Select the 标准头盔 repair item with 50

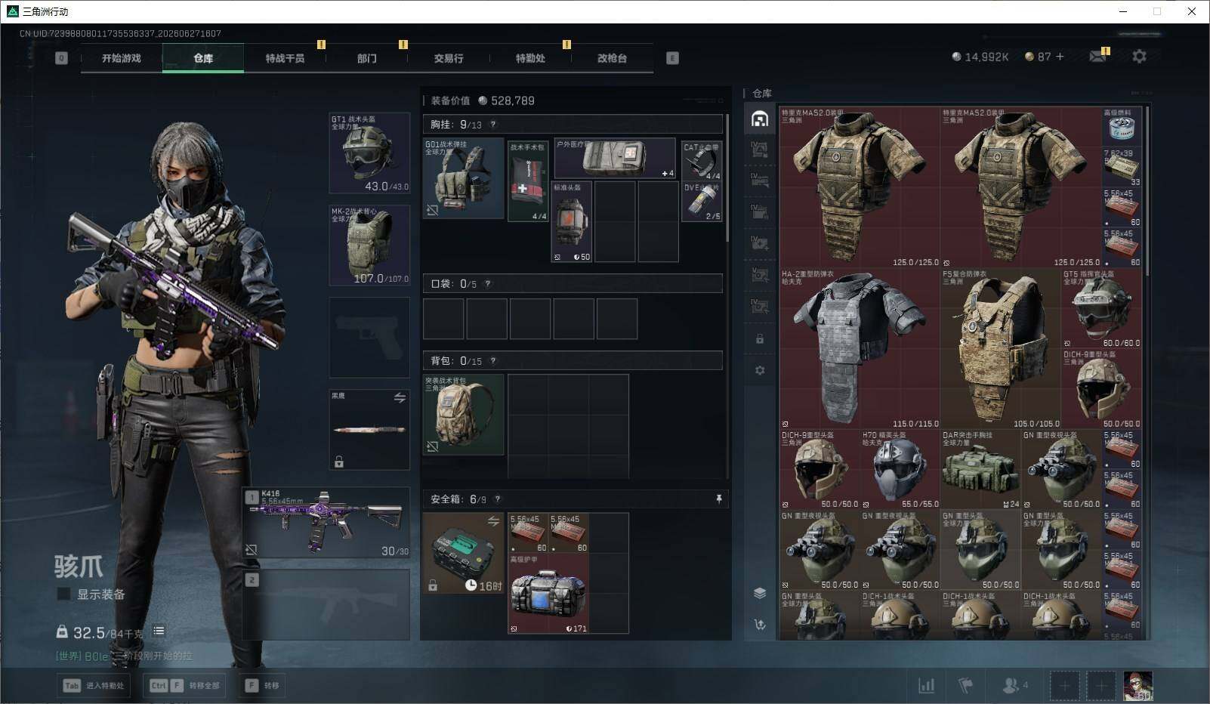point(572,222)
